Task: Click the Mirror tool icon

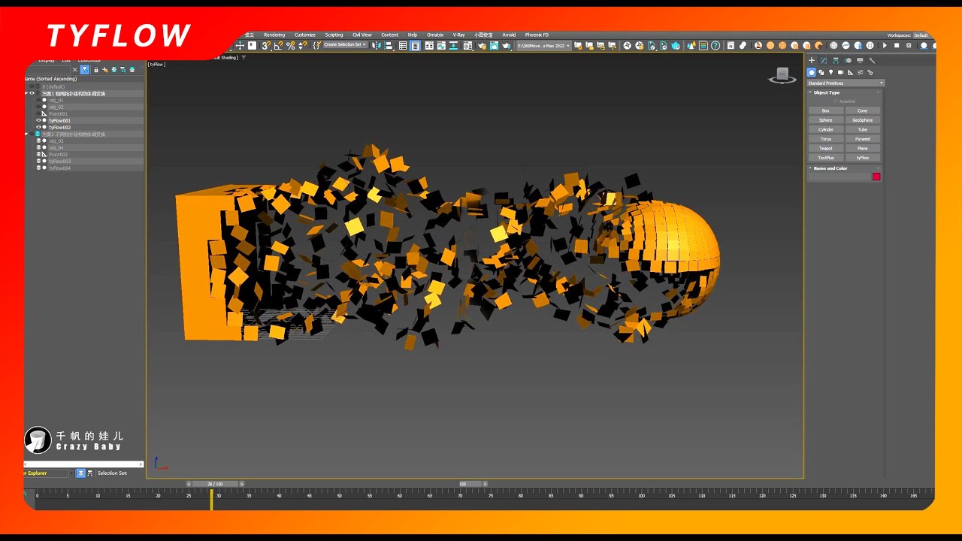Action: (x=377, y=45)
